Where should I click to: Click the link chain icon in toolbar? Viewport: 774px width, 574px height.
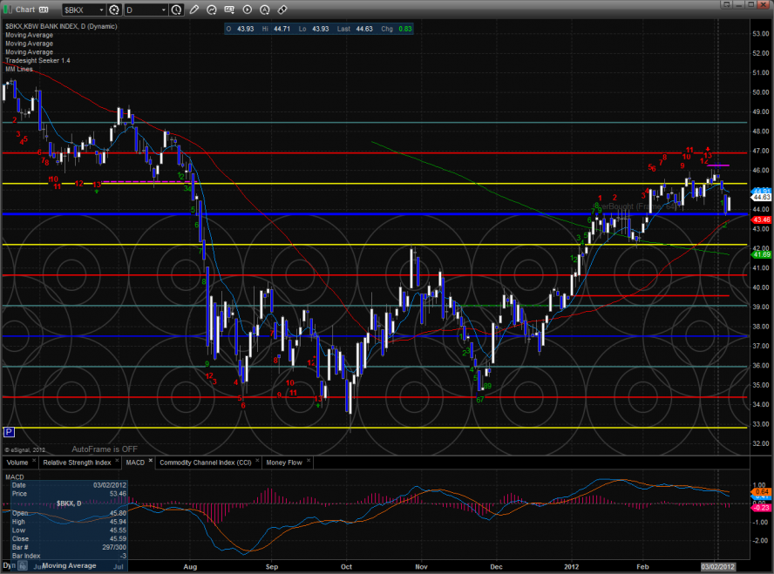tap(282, 10)
